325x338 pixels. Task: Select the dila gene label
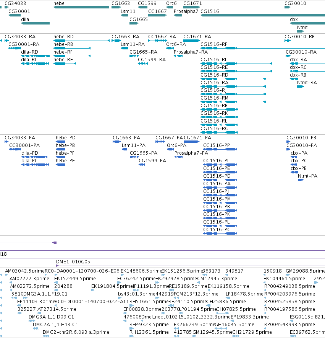coord(25,20)
